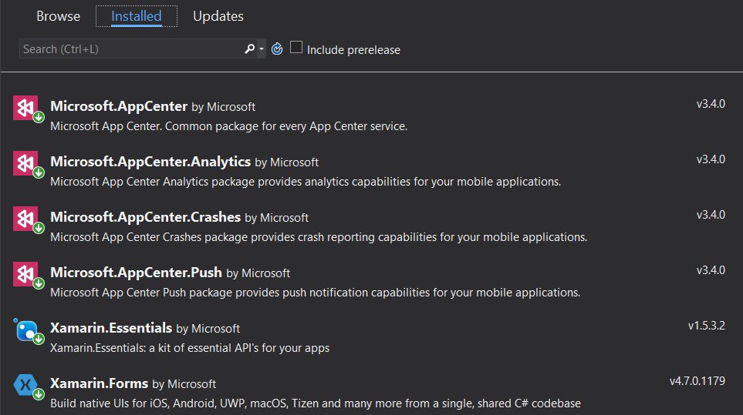Click version v3.4.0 of Microsoft.AppCenter.Crashes
This screenshot has width=743, height=415.
[711, 215]
